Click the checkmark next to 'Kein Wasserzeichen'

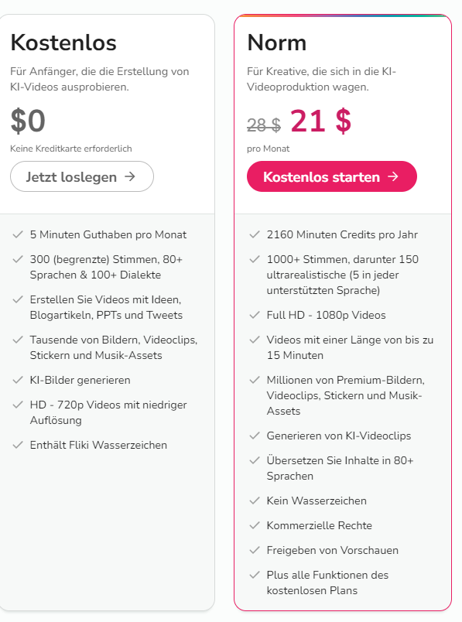(254, 501)
